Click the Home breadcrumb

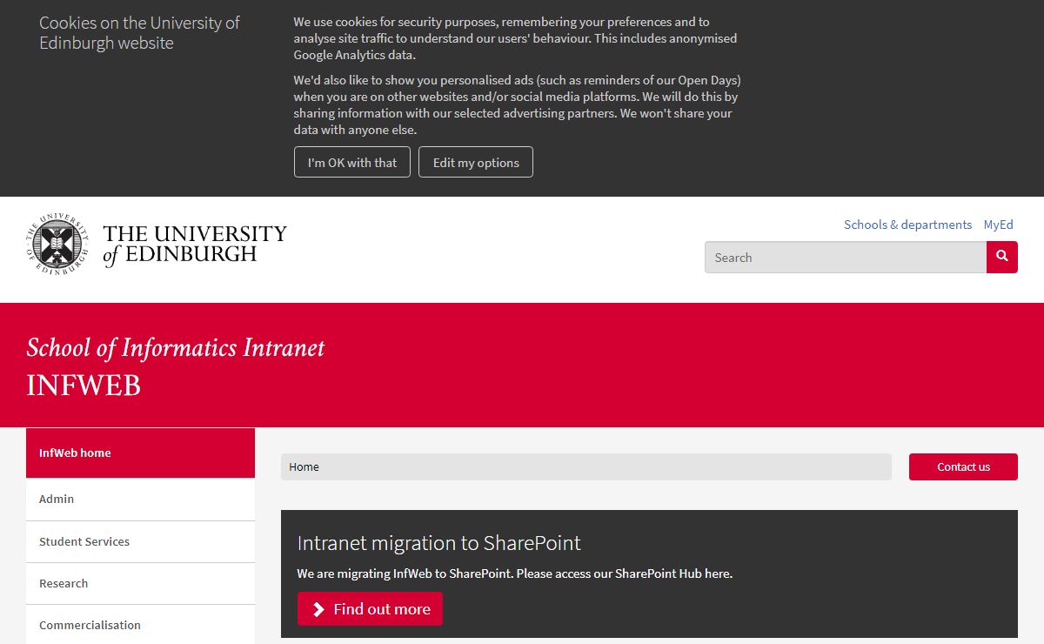pyautogui.click(x=304, y=466)
